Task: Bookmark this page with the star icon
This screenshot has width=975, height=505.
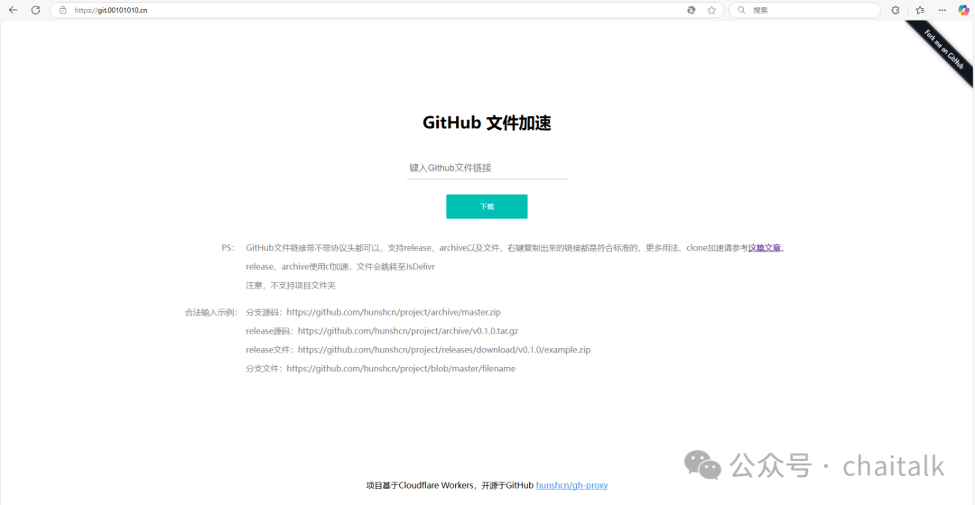Action: (711, 10)
